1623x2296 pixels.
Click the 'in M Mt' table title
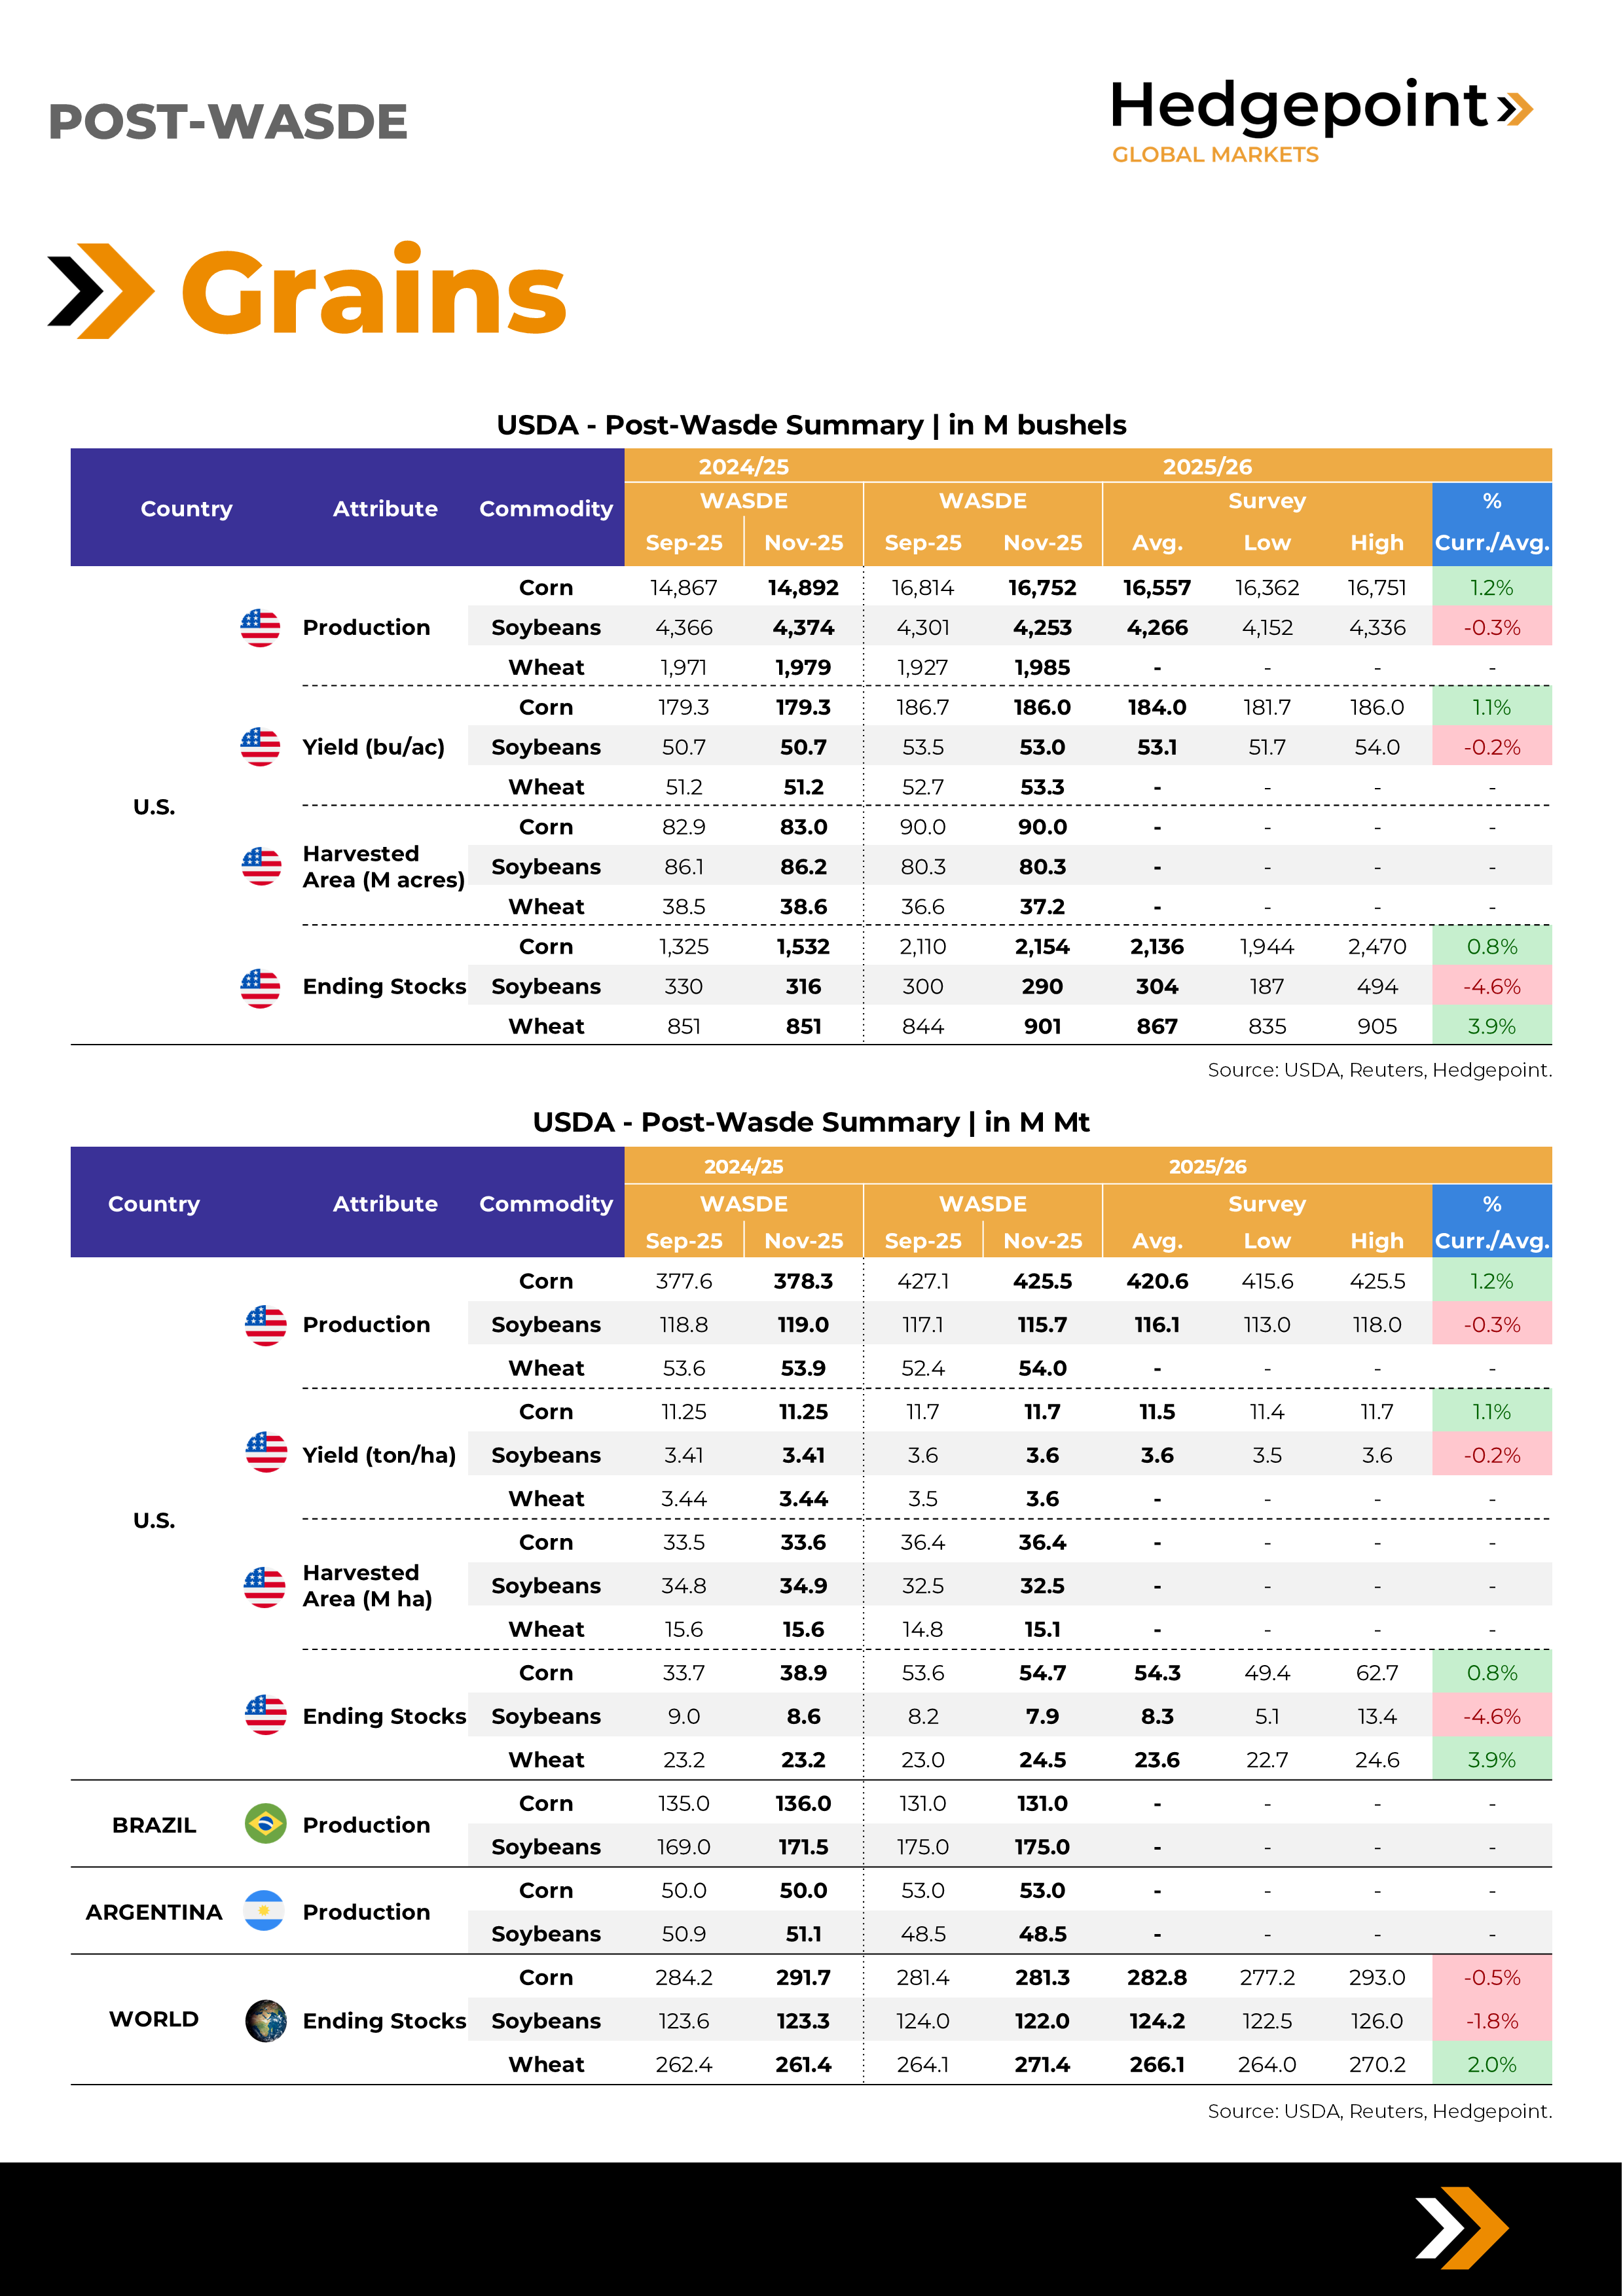811,1122
